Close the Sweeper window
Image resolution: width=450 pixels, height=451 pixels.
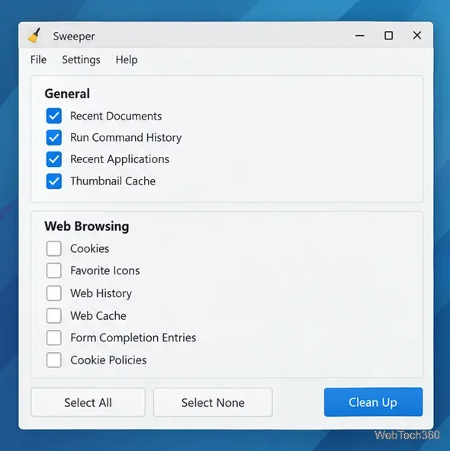tap(417, 36)
